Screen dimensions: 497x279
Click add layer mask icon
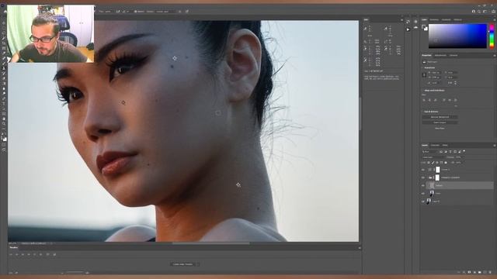point(469,272)
